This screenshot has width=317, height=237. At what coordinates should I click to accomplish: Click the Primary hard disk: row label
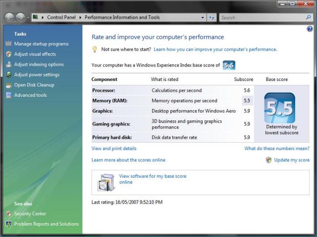(112, 137)
